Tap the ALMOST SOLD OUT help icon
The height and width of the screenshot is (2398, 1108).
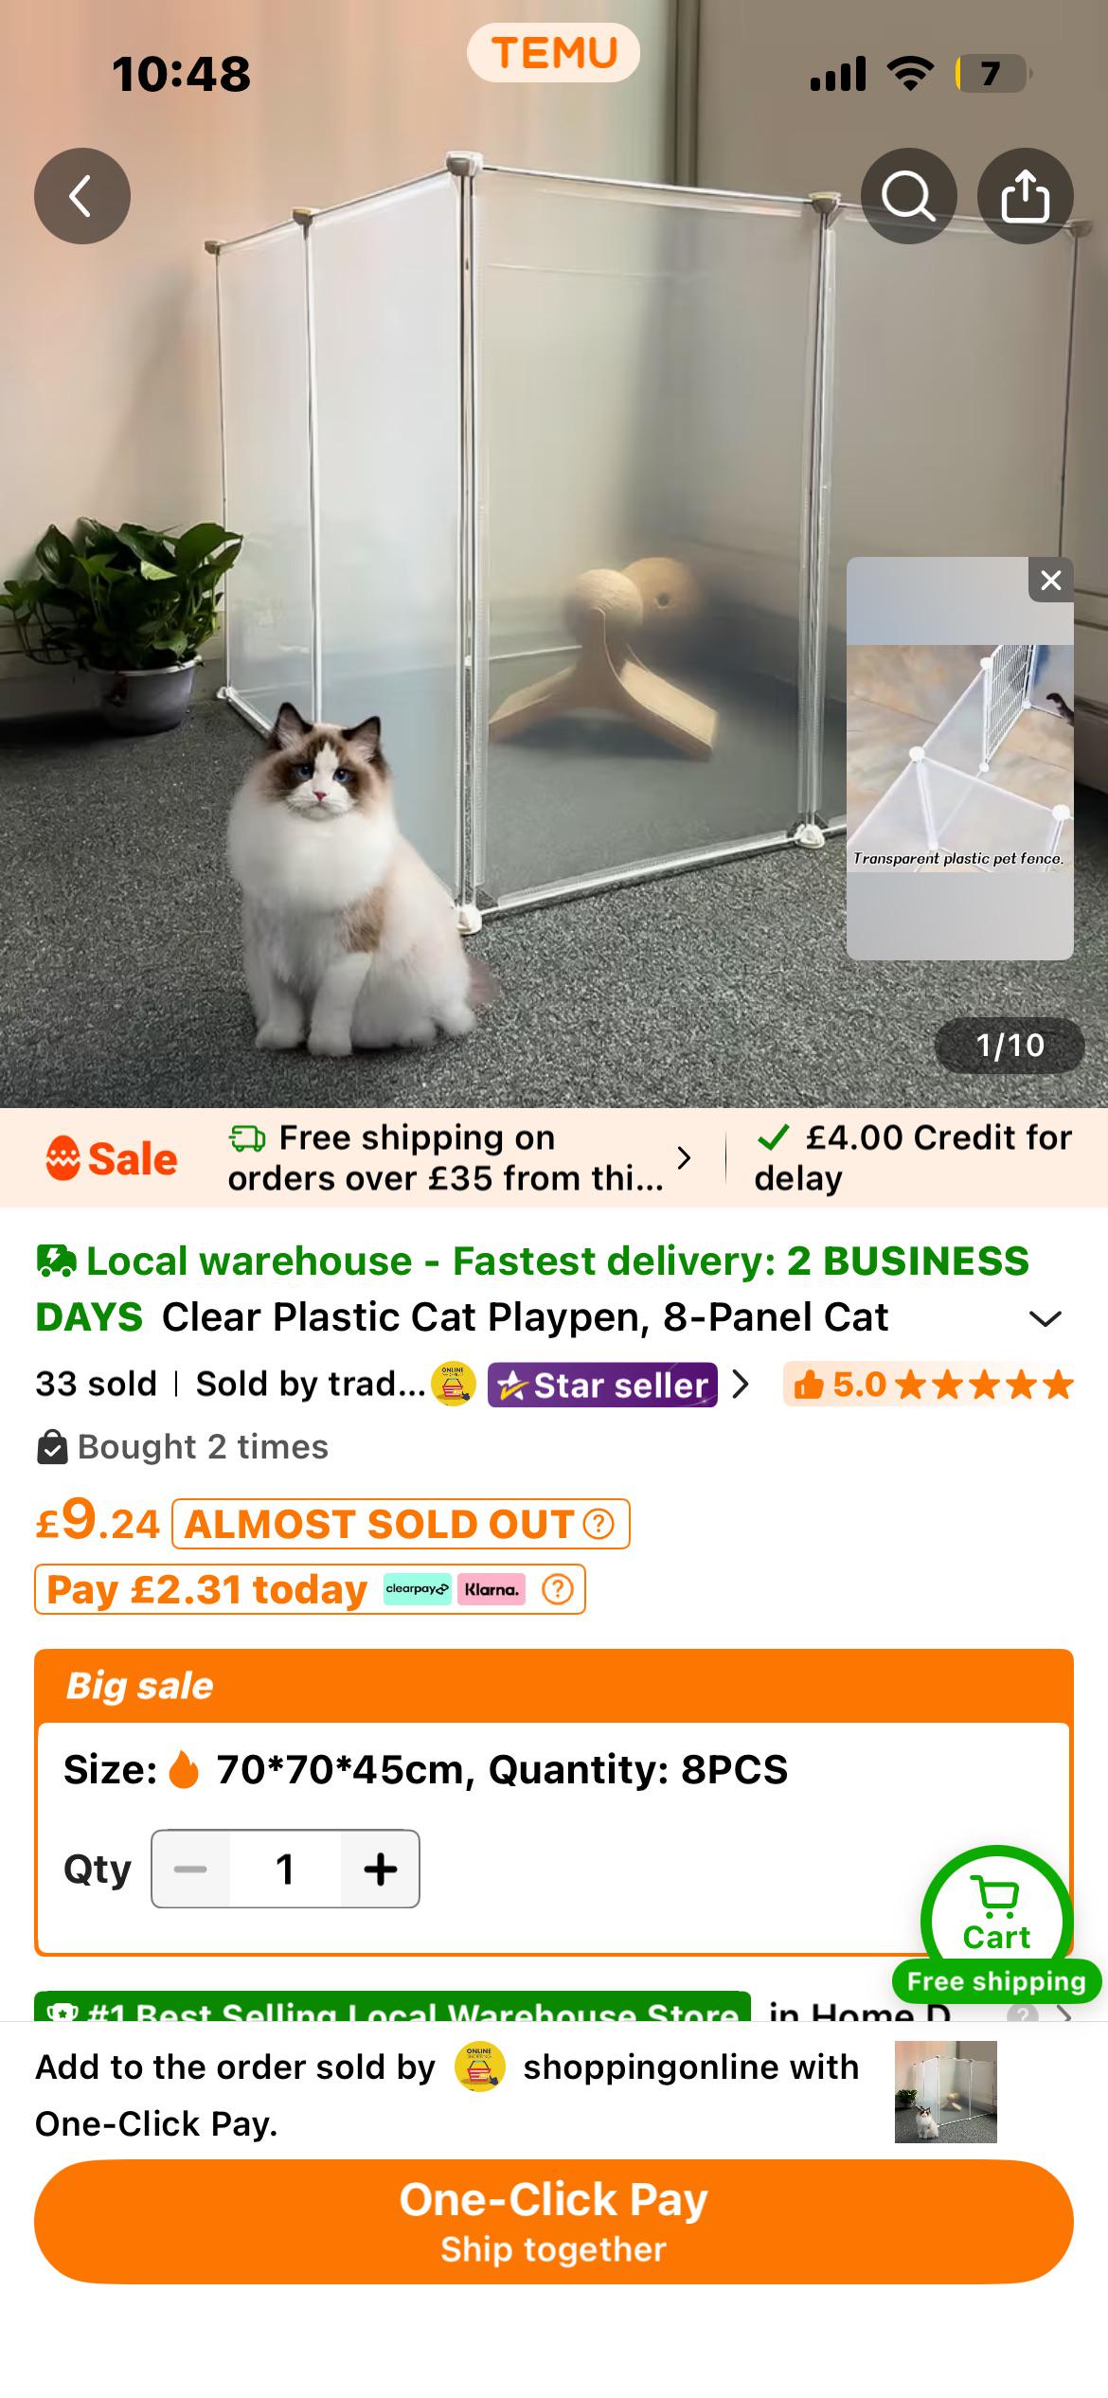pyautogui.click(x=598, y=1524)
